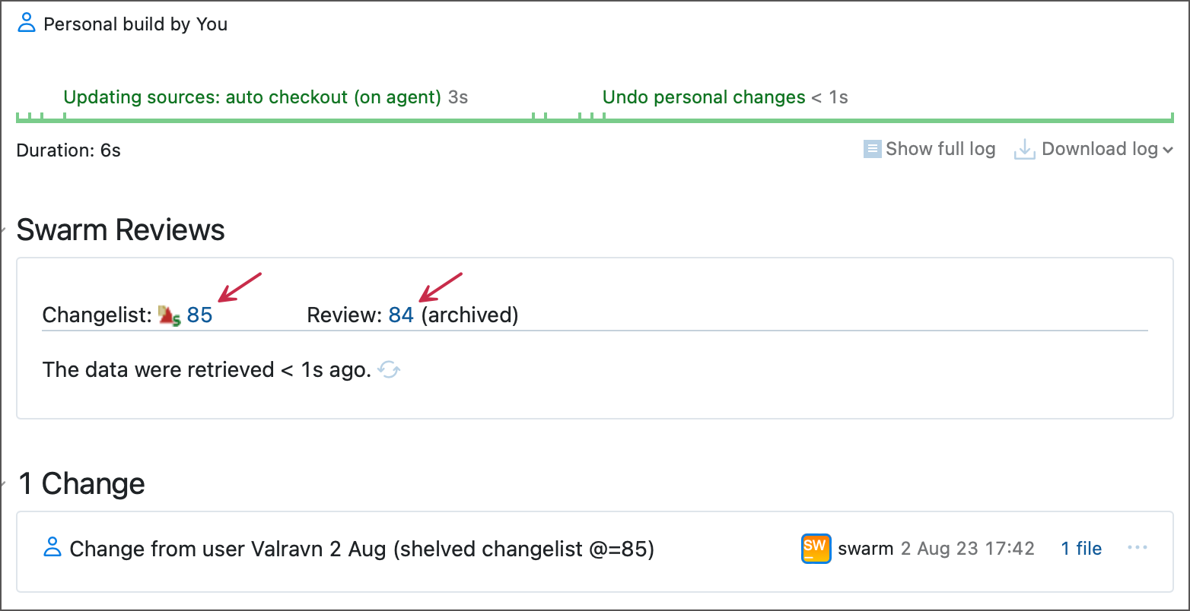This screenshot has height=611, width=1190.
Task: Click the Download log arrow icon
Action: [x=1025, y=150]
